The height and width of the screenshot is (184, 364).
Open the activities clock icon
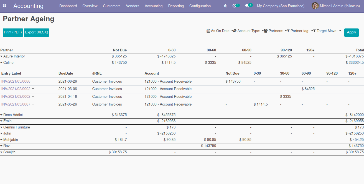pos(234,6)
